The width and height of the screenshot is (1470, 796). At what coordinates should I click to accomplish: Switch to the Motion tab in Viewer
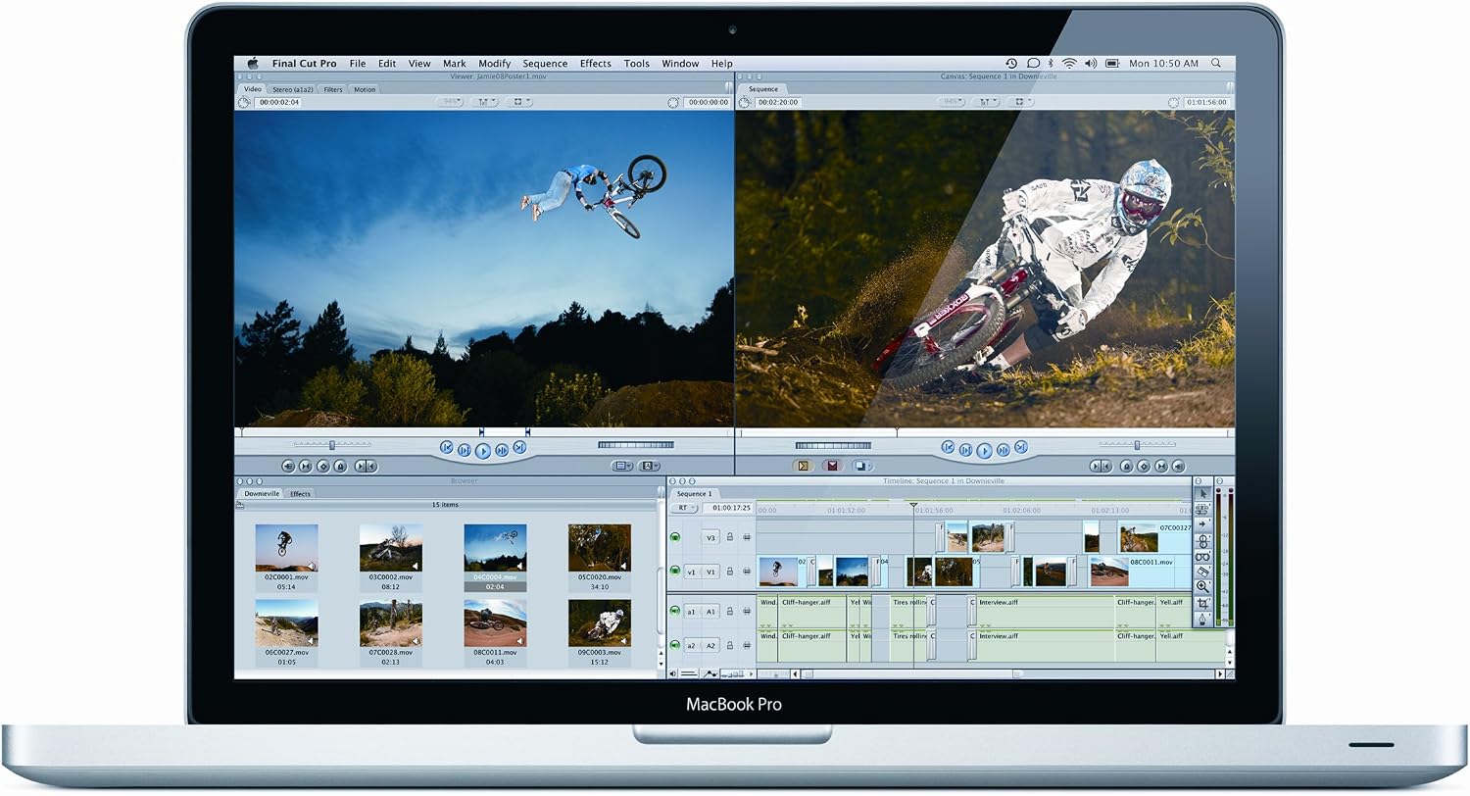(x=365, y=89)
